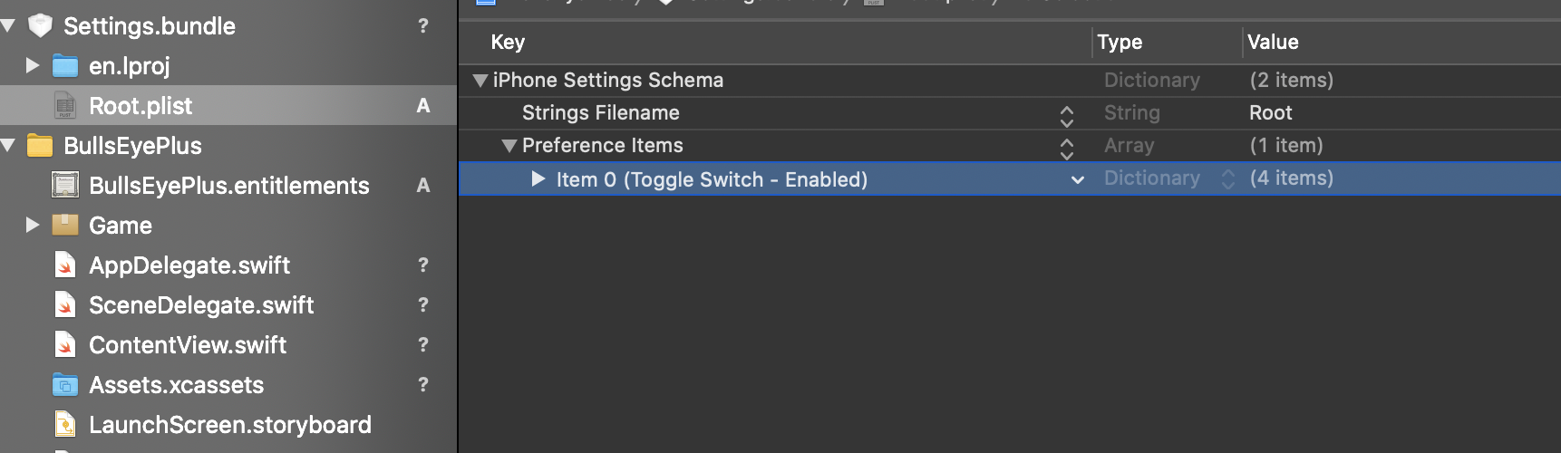Image resolution: width=1561 pixels, height=453 pixels.
Task: Click the Root value field
Action: [x=1270, y=113]
